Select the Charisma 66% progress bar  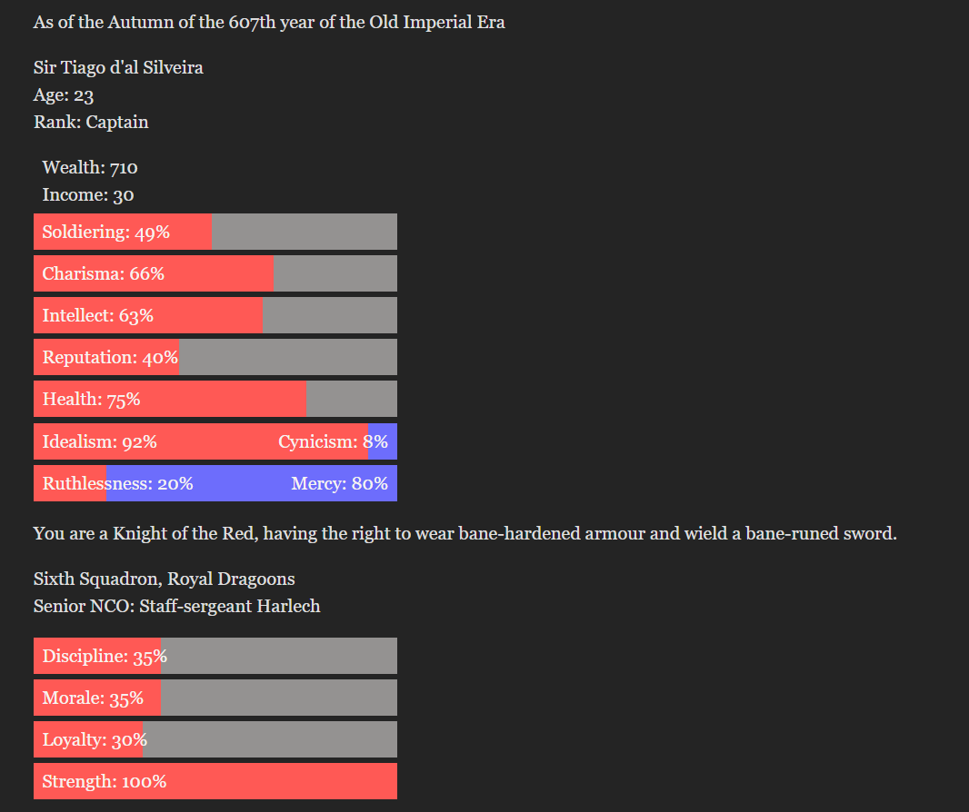(215, 273)
